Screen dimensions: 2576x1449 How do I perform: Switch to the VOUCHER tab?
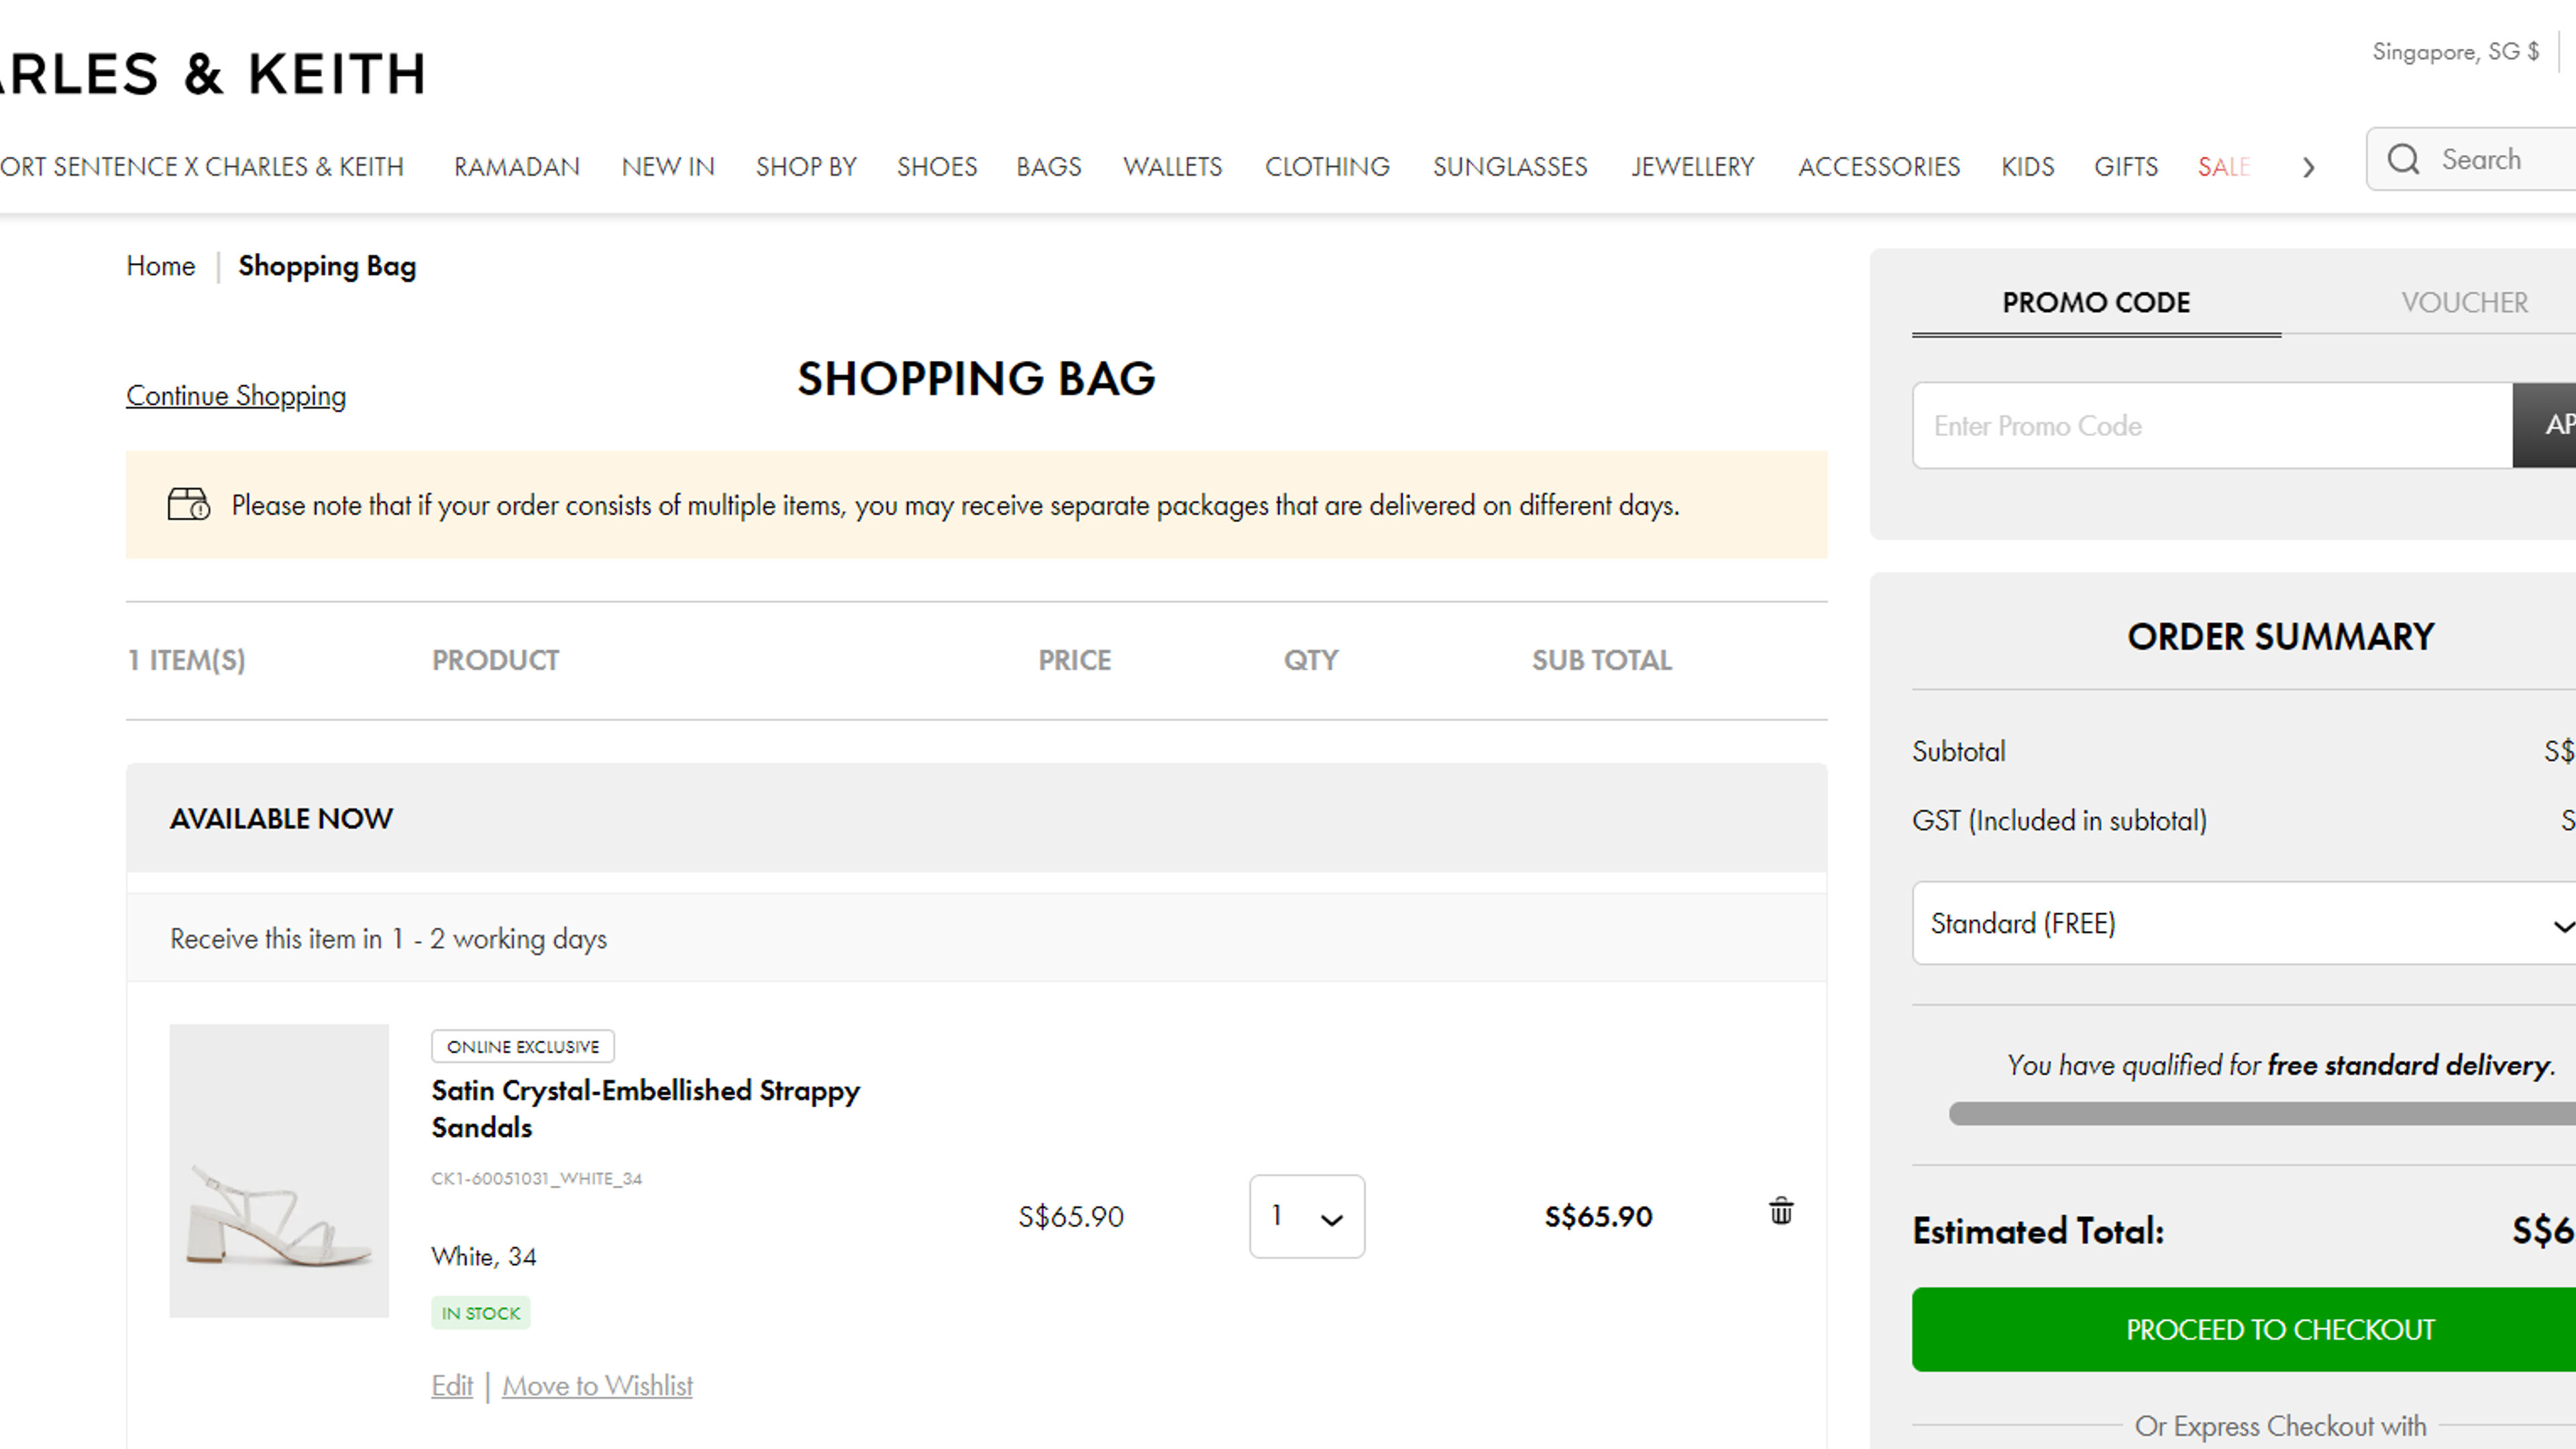[2464, 303]
